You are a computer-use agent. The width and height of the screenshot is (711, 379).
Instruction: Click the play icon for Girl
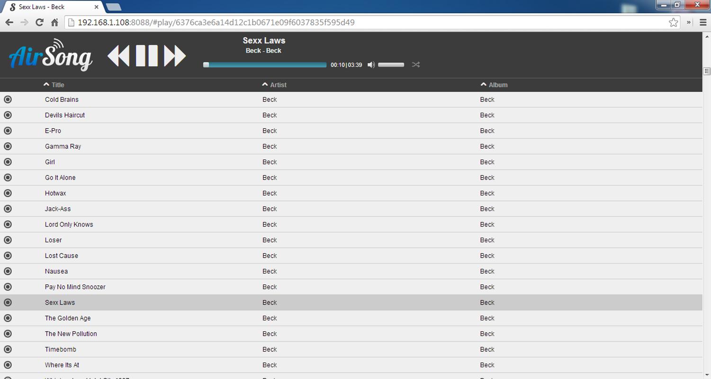[x=8, y=162]
